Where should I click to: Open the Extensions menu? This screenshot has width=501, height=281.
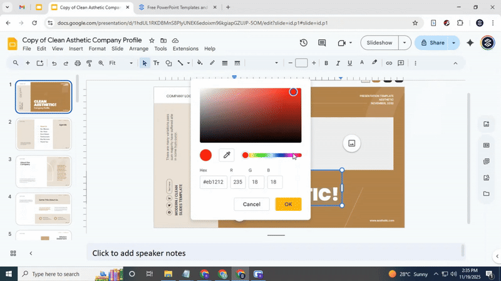[185, 49]
